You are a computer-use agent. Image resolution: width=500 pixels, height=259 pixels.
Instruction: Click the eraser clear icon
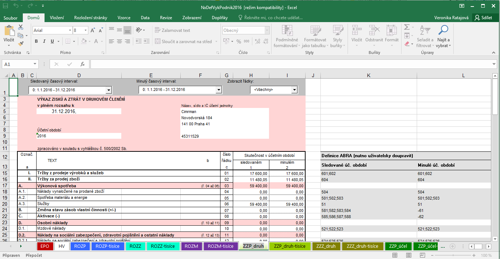(x=407, y=44)
